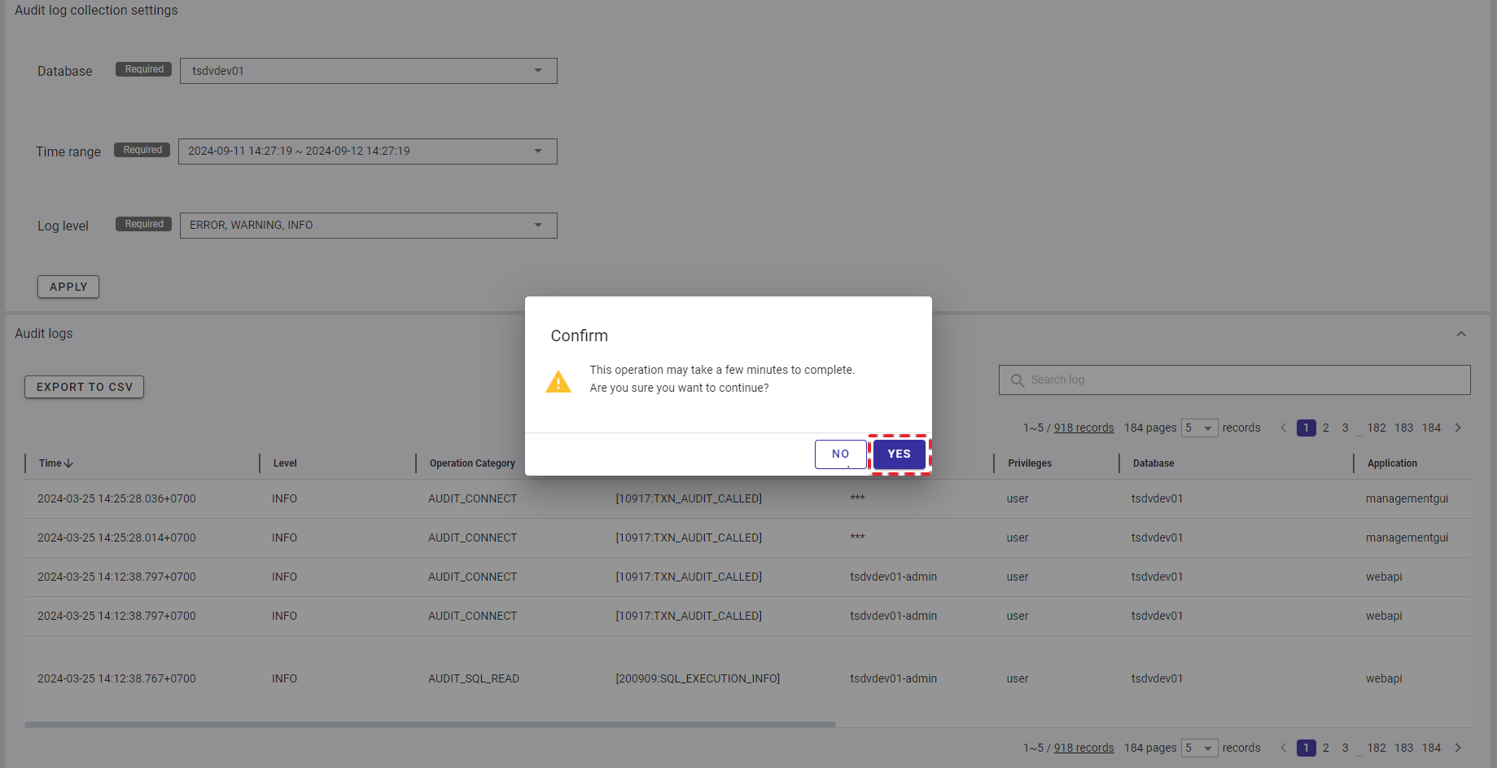Open top records-per-page dropdown
Screen dimensions: 1497x768
coord(1199,428)
